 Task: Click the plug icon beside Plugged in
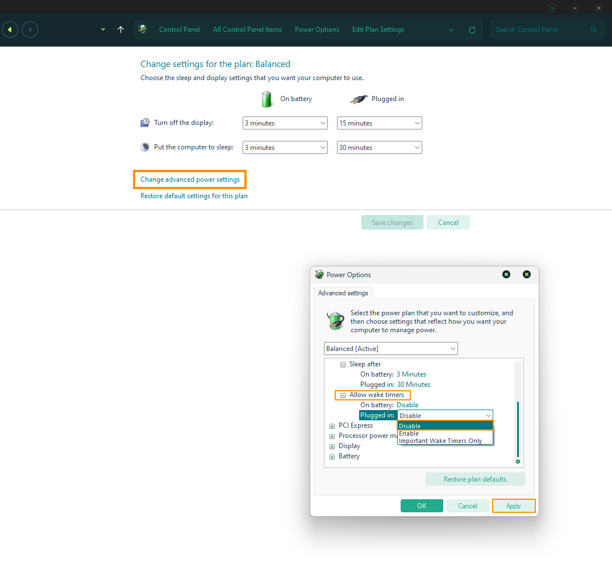coord(359,99)
